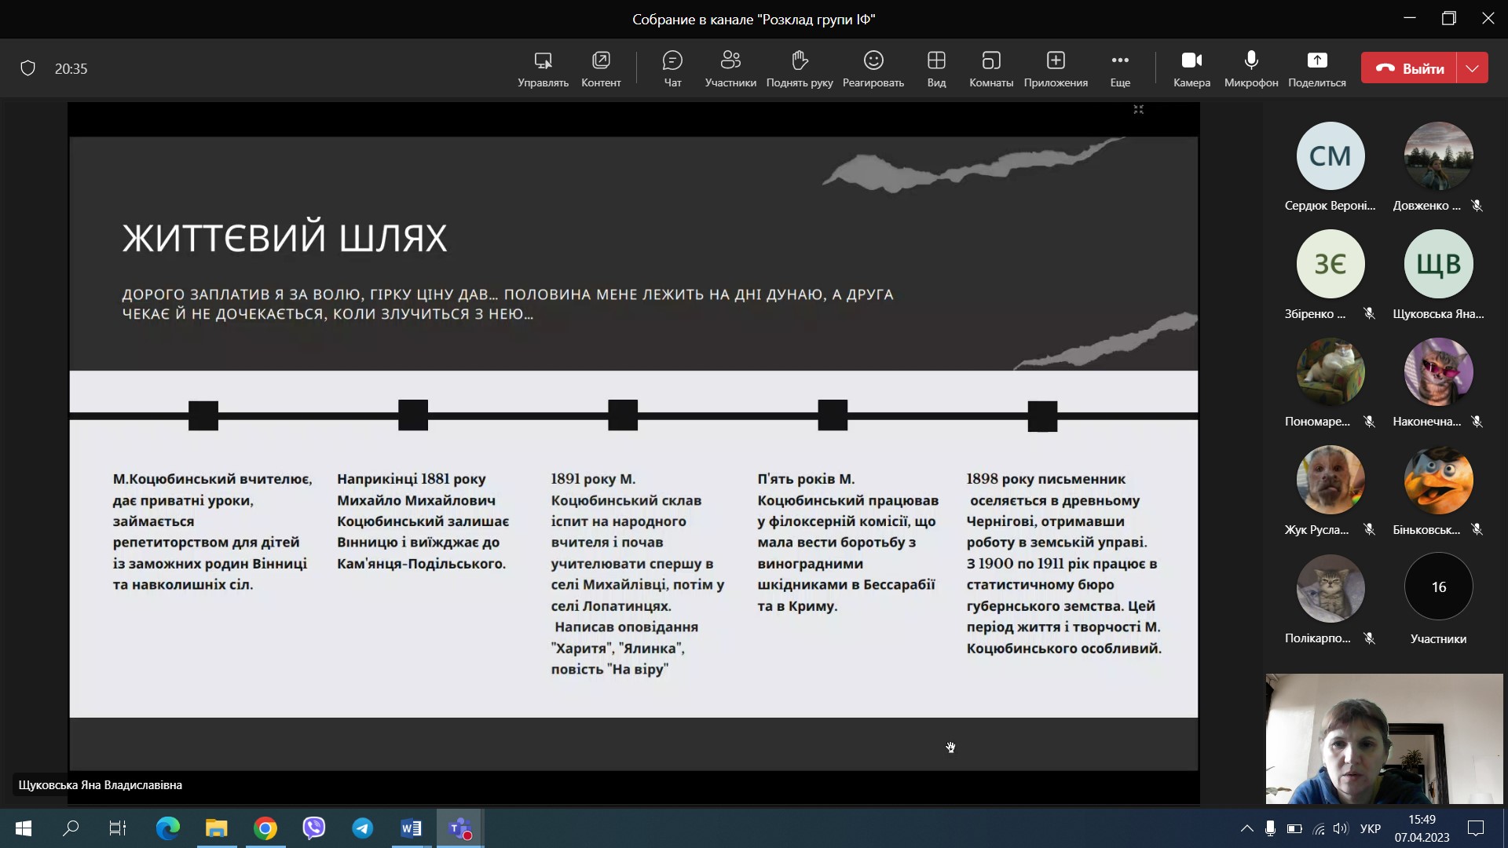The width and height of the screenshot is (1508, 848).
Task: Open the Manage control icon
Action: (543, 61)
